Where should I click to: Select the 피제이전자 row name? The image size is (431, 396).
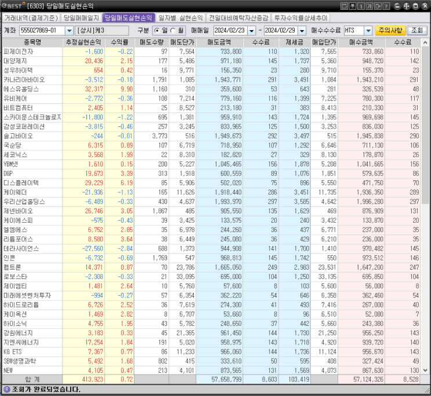[x=18, y=52]
